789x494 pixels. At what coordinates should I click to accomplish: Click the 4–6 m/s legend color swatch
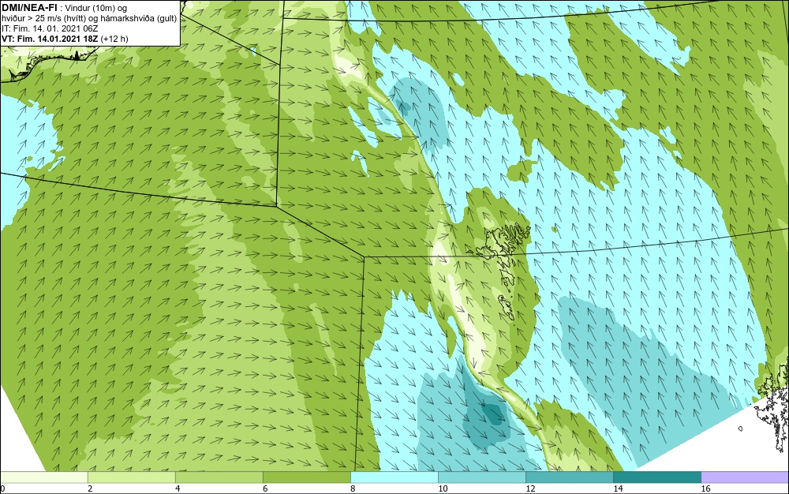pos(219,477)
